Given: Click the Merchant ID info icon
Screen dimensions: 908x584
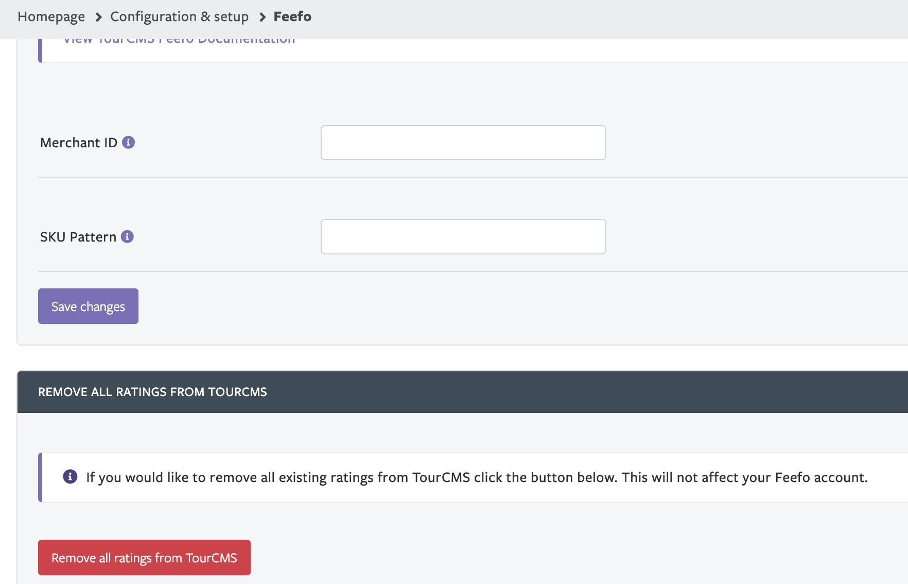Looking at the screenshot, I should [x=129, y=142].
